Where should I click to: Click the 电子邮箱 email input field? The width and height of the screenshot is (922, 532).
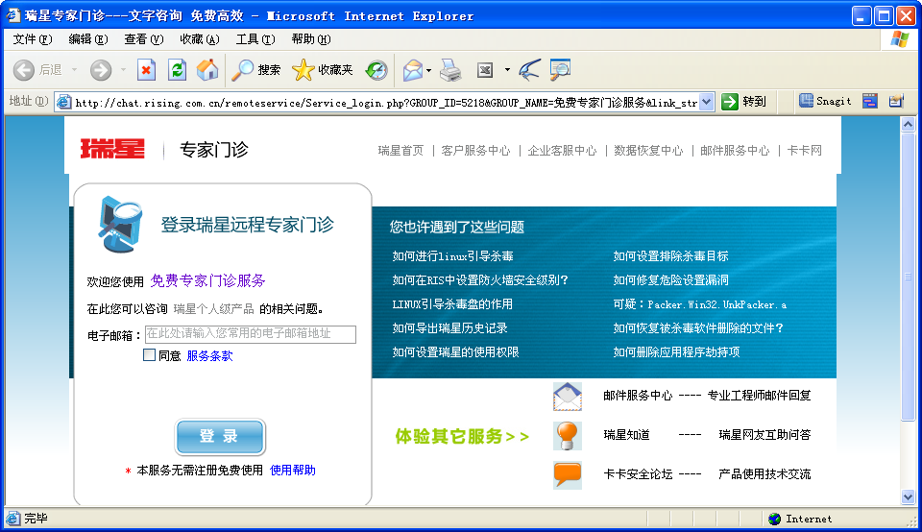tap(251, 334)
